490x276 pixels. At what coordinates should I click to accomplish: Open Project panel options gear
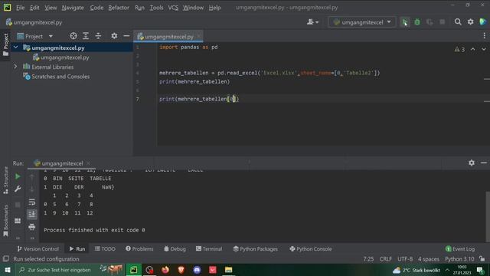click(114, 36)
